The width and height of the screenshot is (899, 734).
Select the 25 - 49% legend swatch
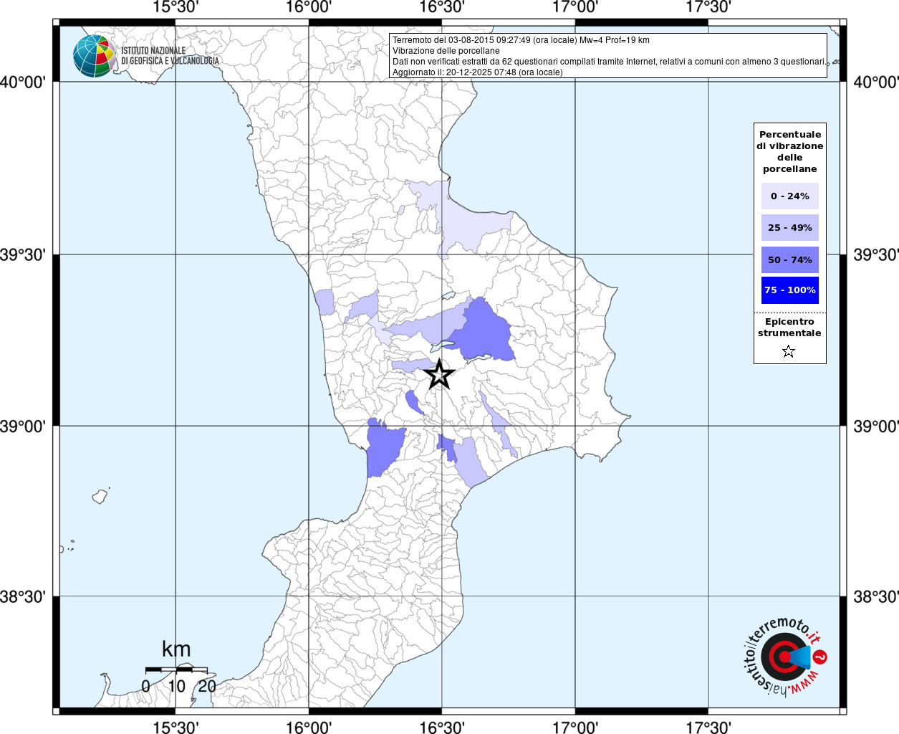(789, 228)
